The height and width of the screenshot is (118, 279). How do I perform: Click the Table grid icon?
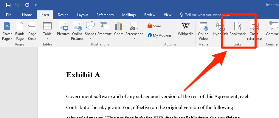point(47,26)
